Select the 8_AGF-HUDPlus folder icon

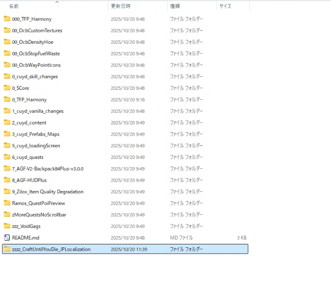[x=7, y=180]
